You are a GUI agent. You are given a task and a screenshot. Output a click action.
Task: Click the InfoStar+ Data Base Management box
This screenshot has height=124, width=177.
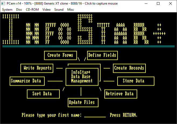(x=82, y=77)
